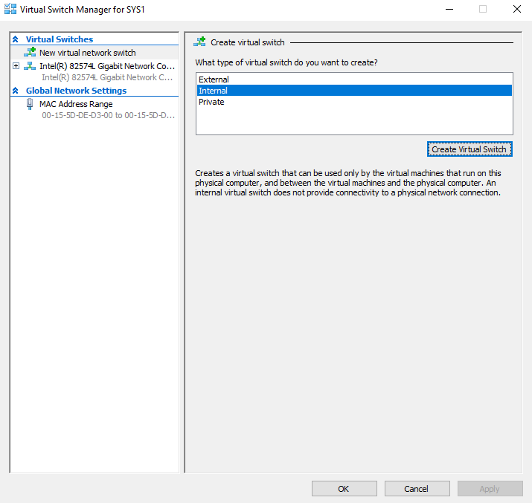Click Create Virtual Switch button
The image size is (532, 503).
coord(469,149)
